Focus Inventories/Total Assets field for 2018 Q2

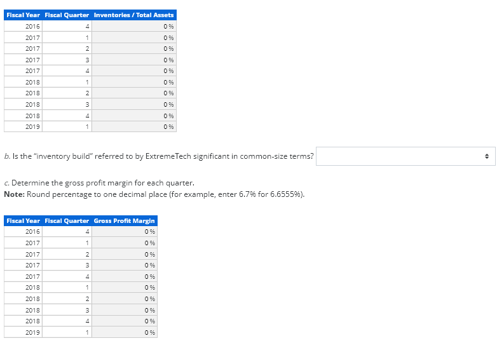[x=134, y=93]
